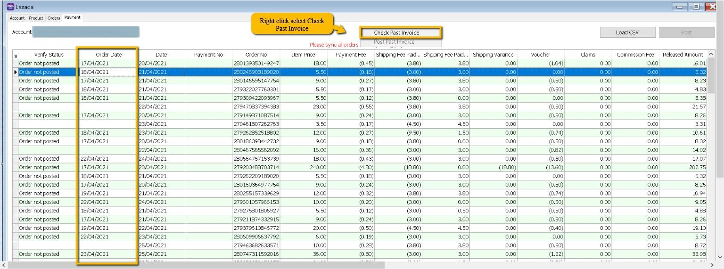
Task: Click the Account input field
Action: 86,32
